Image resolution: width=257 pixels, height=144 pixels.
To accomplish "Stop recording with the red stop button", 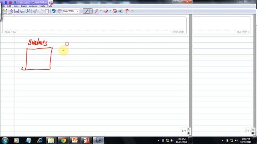I will click(x=10, y=2).
